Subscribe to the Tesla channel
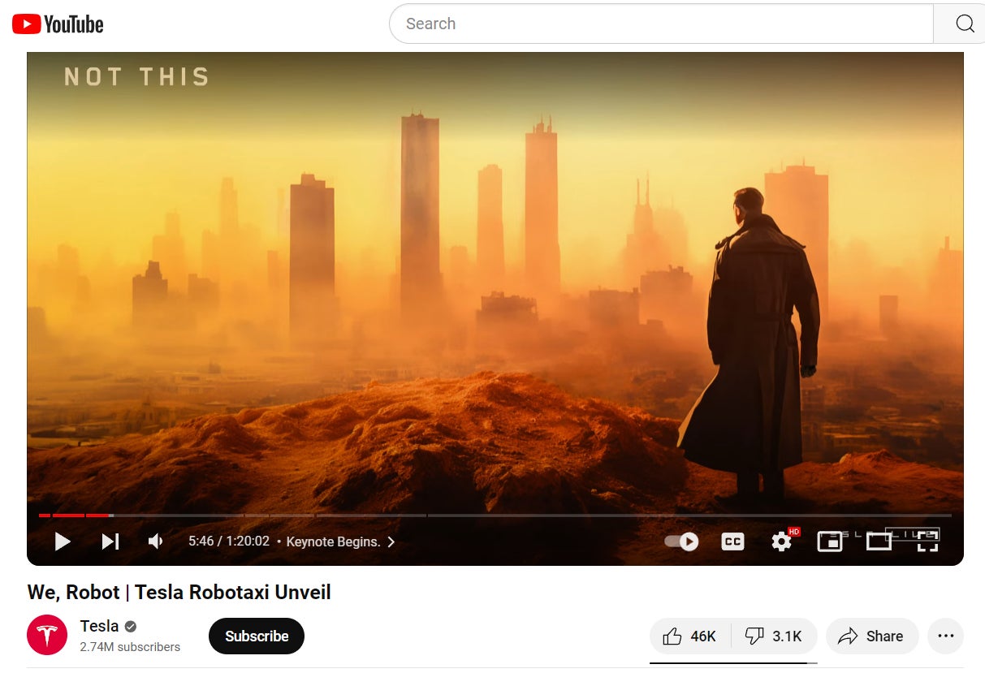 [257, 636]
